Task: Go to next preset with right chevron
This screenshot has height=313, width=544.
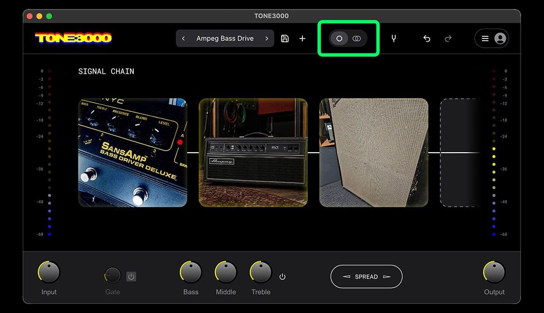Action: pyautogui.click(x=267, y=39)
